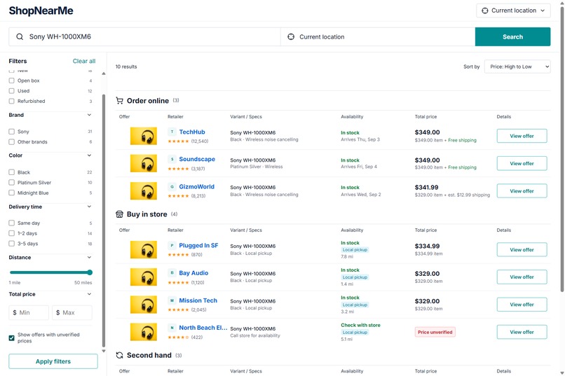Image resolution: width=565 pixels, height=376 pixels.
Task: Click Clear all filters link
Action: (x=84, y=61)
